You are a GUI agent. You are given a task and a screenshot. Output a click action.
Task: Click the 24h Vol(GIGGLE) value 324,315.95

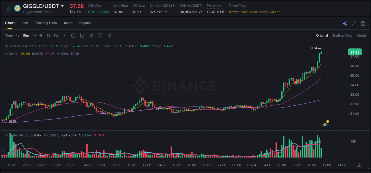click(x=158, y=12)
